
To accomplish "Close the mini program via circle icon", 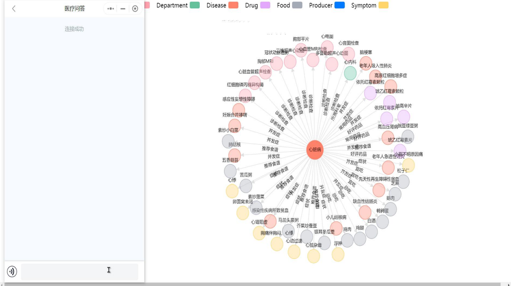I will click(x=135, y=8).
